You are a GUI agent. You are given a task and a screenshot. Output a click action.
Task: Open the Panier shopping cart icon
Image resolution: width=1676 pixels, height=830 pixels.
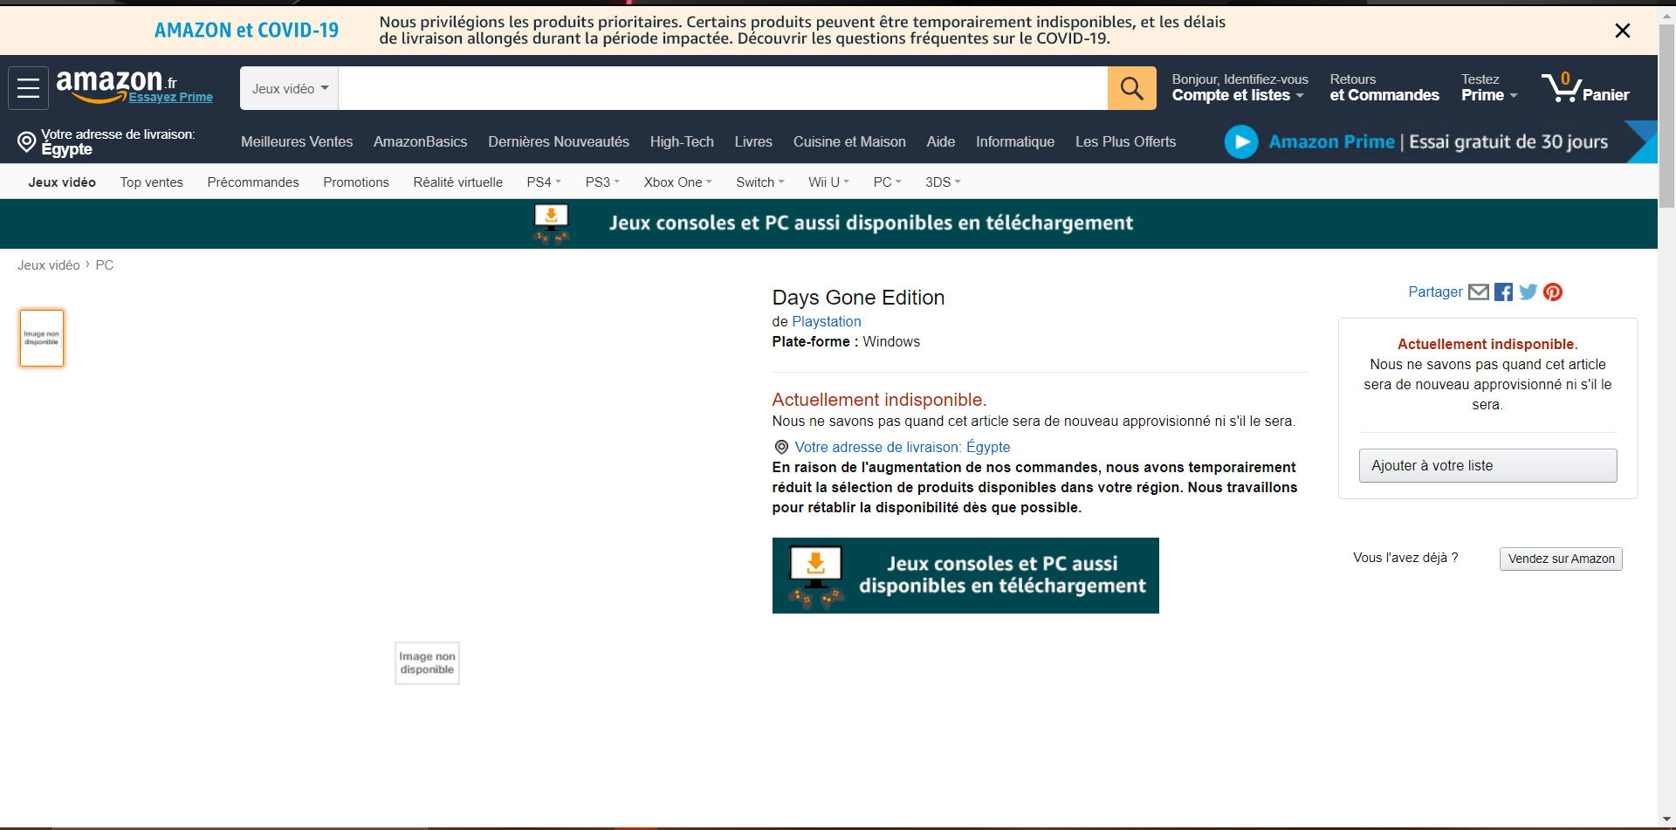point(1584,88)
